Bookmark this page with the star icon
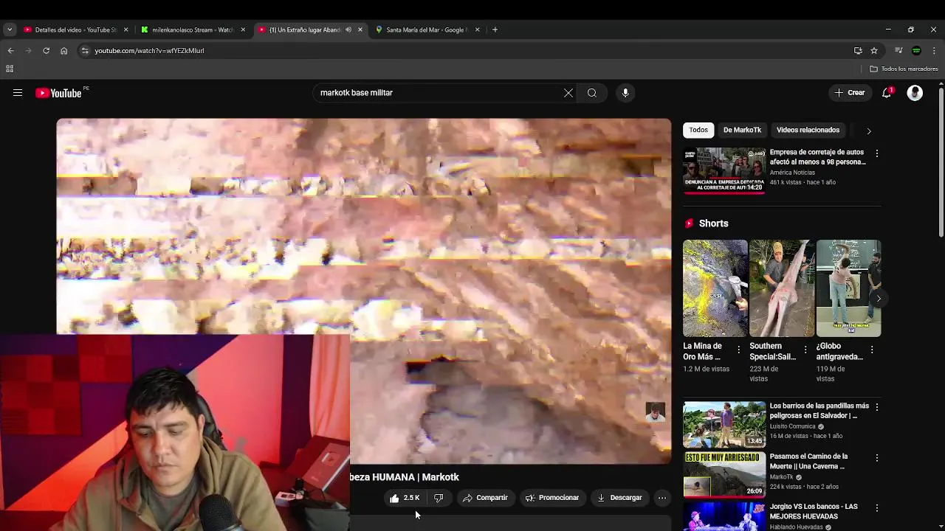Screen dimensions: 945x531 [x=874, y=51]
